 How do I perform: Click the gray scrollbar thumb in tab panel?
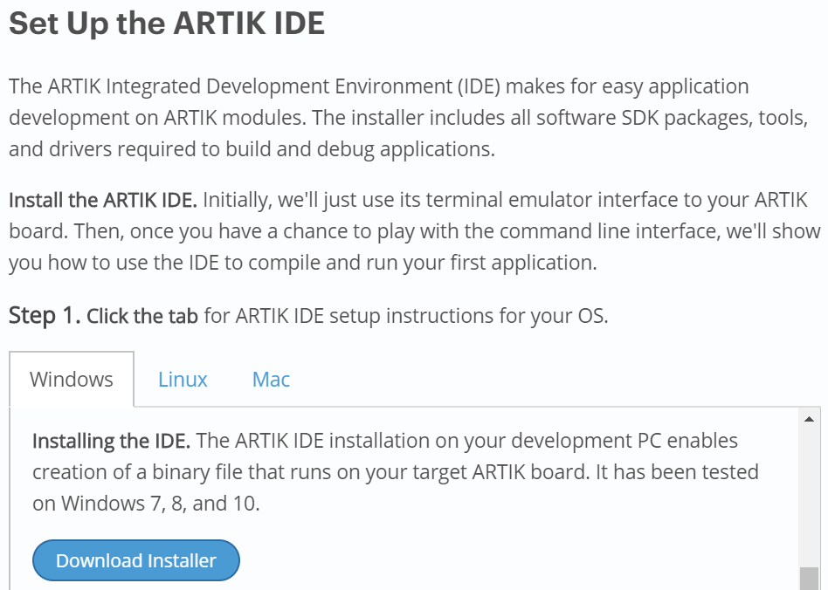tap(809, 579)
